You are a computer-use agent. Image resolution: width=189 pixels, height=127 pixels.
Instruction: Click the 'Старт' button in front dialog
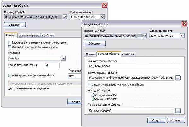[x=156, y=120]
